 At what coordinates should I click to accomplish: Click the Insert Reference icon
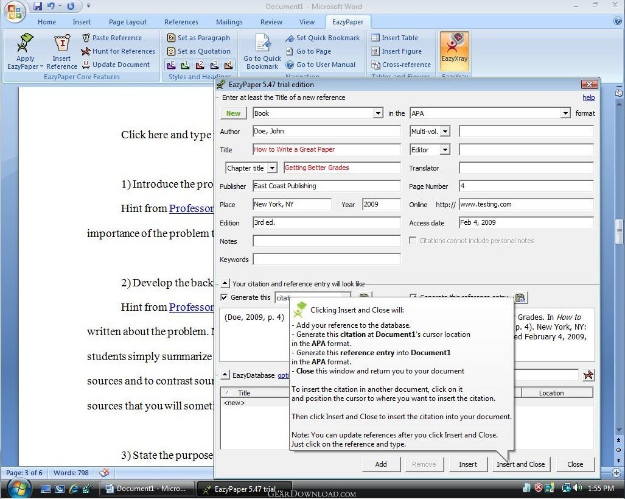point(62,43)
